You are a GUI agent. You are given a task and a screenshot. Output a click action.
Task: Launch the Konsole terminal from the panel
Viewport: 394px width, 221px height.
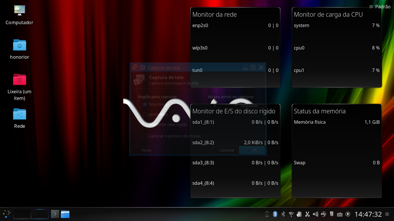pyautogui.click(x=55, y=214)
